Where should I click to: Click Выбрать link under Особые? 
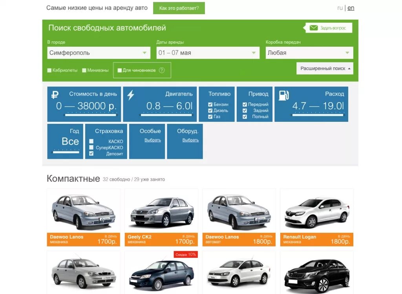[x=153, y=140]
